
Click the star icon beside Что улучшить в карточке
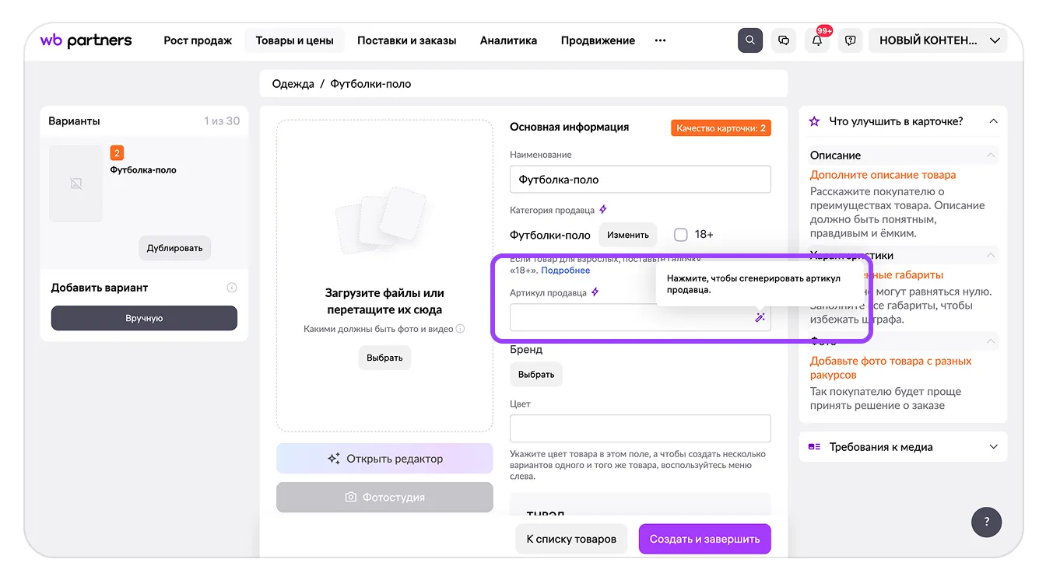click(x=814, y=121)
